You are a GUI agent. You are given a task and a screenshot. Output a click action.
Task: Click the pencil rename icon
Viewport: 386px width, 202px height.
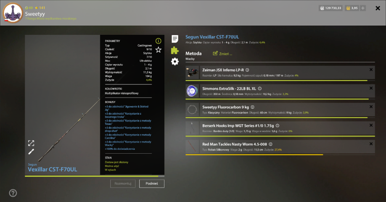pos(31,152)
